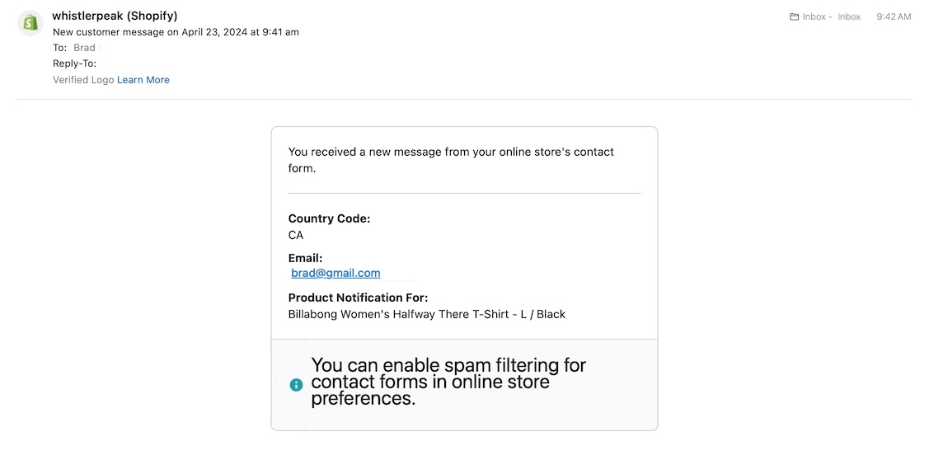This screenshot has width=929, height=469.
Task: Select the Billabong Women's Halfway There T-Shirt text
Action: [x=426, y=314]
